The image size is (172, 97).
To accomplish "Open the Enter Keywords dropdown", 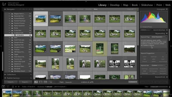I will click(x=158, y=37).
